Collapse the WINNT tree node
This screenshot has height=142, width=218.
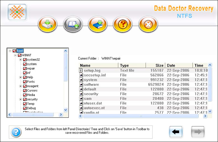click(x=15, y=55)
